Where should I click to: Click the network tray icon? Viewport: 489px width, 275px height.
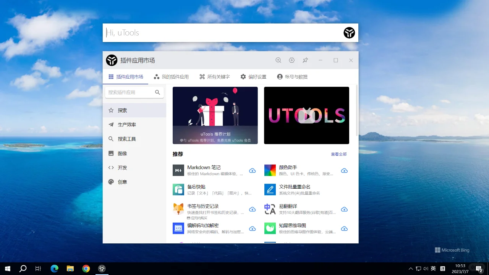(419, 269)
